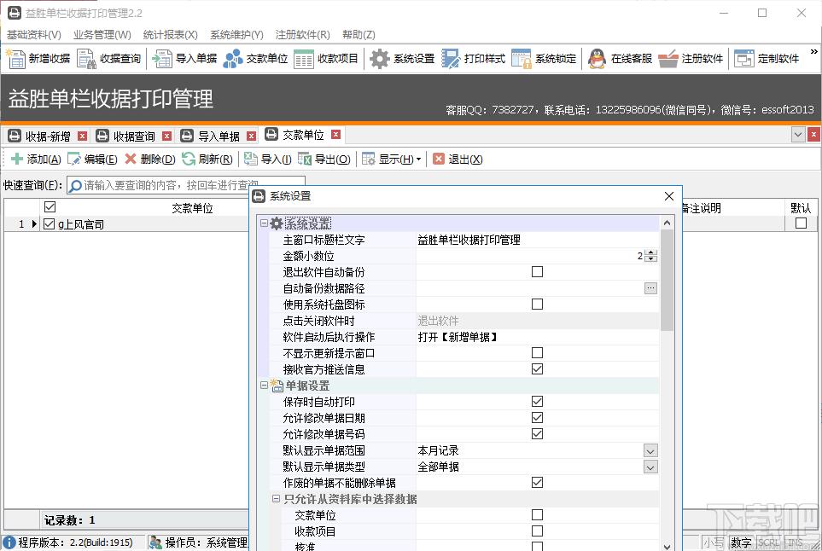Uncheck 保存时自动打印 option
Image resolution: width=822 pixels, height=551 pixels.
click(x=538, y=402)
